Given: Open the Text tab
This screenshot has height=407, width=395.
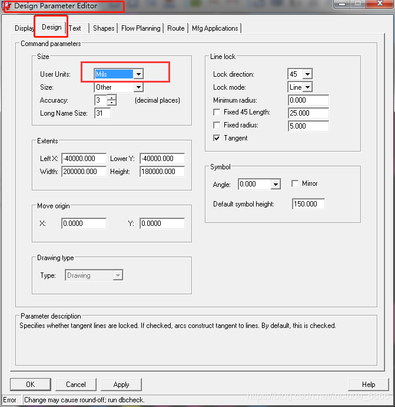Looking at the screenshot, I should pyautogui.click(x=75, y=28).
